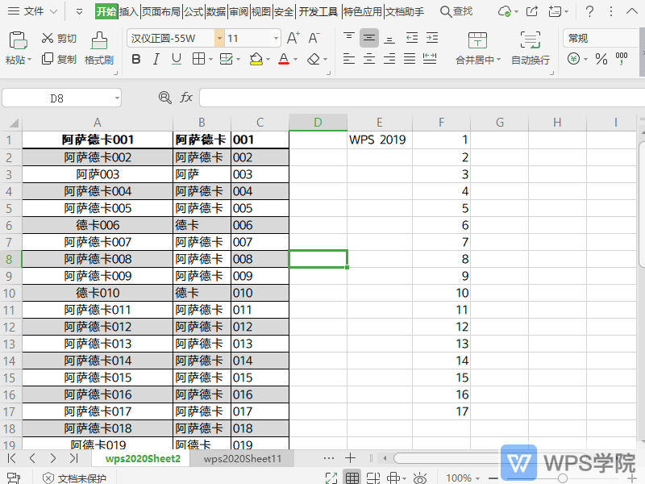The image size is (645, 484).
Task: Click the Wrap Text (自动换行) icon
Action: point(530,41)
